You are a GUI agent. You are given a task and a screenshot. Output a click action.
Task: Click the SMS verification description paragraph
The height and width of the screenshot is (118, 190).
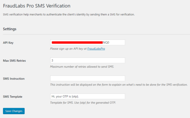(x=69, y=14)
